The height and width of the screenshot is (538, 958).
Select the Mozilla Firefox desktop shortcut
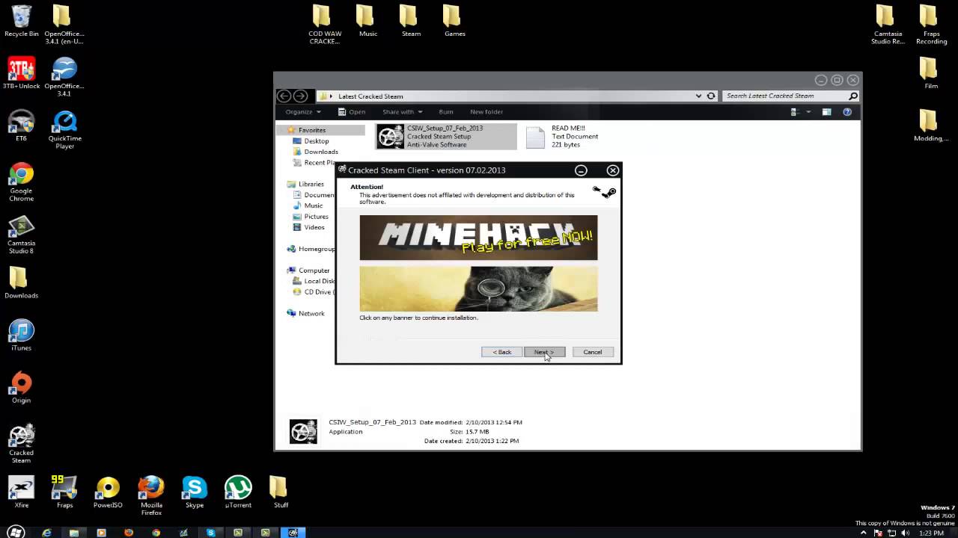(151, 495)
